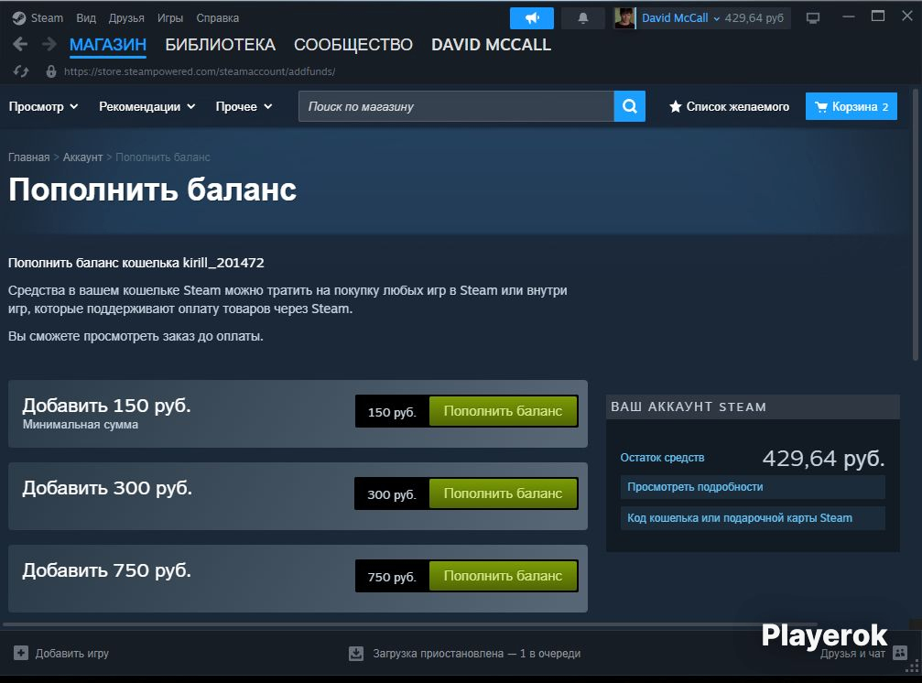
Task: Open the announcements megaphone button
Action: 532,18
